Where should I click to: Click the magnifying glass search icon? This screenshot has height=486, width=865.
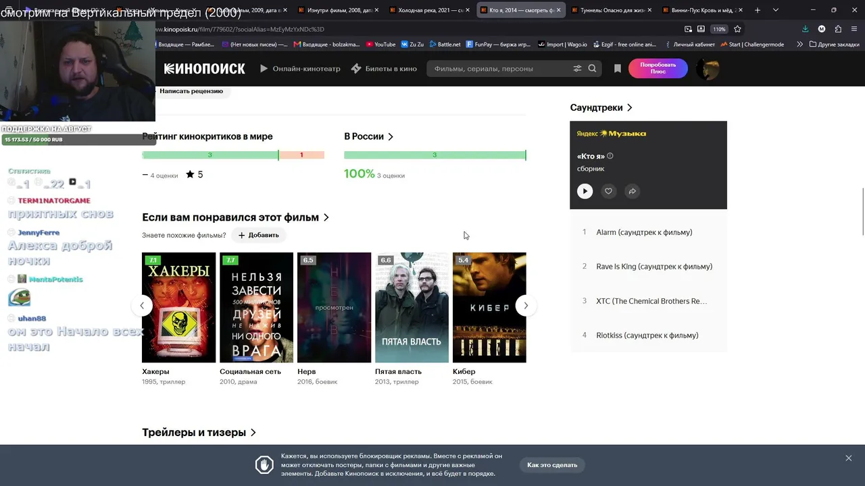[592, 68]
